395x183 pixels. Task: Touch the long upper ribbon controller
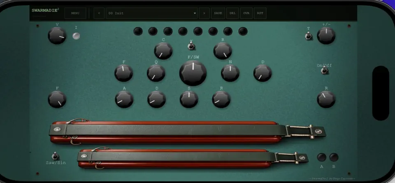[x=188, y=131]
